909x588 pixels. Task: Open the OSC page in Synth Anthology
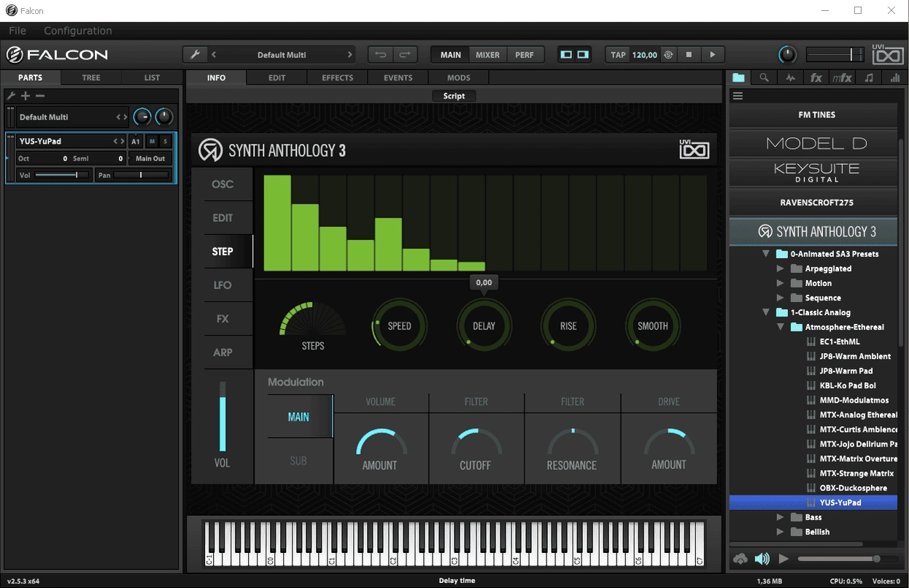(223, 185)
